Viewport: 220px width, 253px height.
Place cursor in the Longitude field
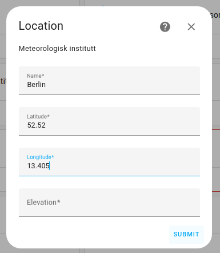point(109,162)
